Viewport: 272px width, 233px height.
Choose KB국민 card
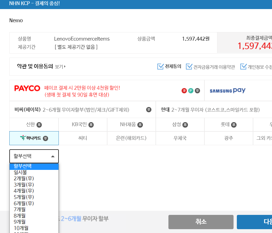pyautogui.click(x=83, y=125)
